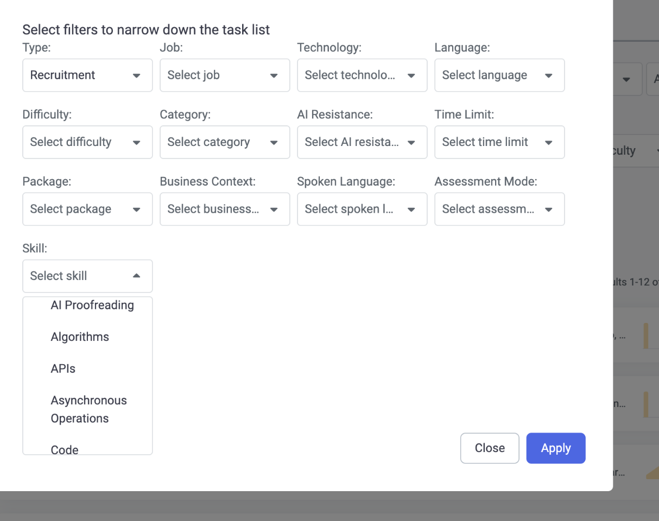Expand the Select package dropdown

[x=87, y=209]
